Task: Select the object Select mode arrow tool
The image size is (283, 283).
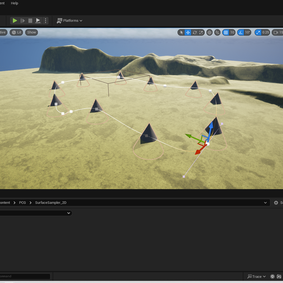Action: (x=181, y=32)
